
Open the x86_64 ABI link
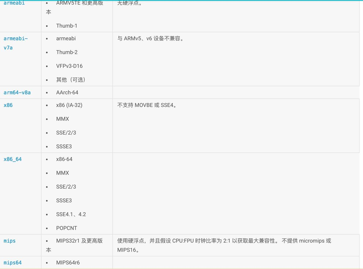tap(13, 159)
